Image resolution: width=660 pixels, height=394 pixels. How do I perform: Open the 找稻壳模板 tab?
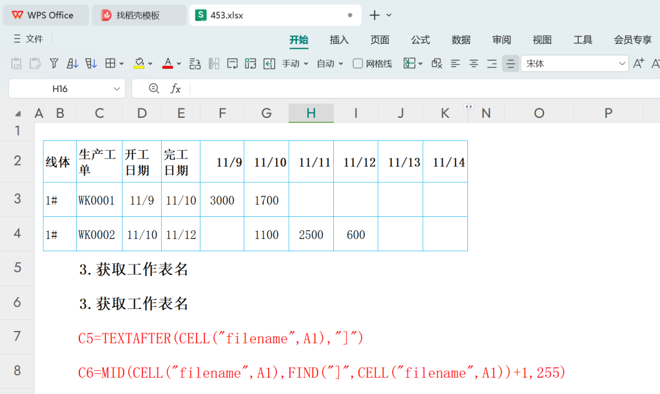[139, 15]
